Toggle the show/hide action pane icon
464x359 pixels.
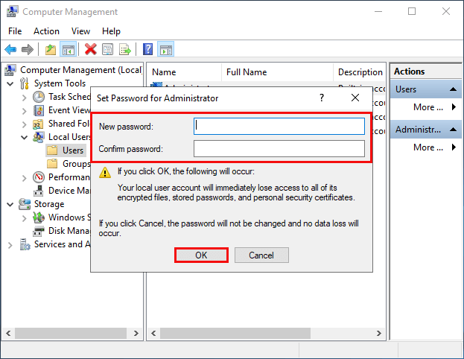pos(165,49)
